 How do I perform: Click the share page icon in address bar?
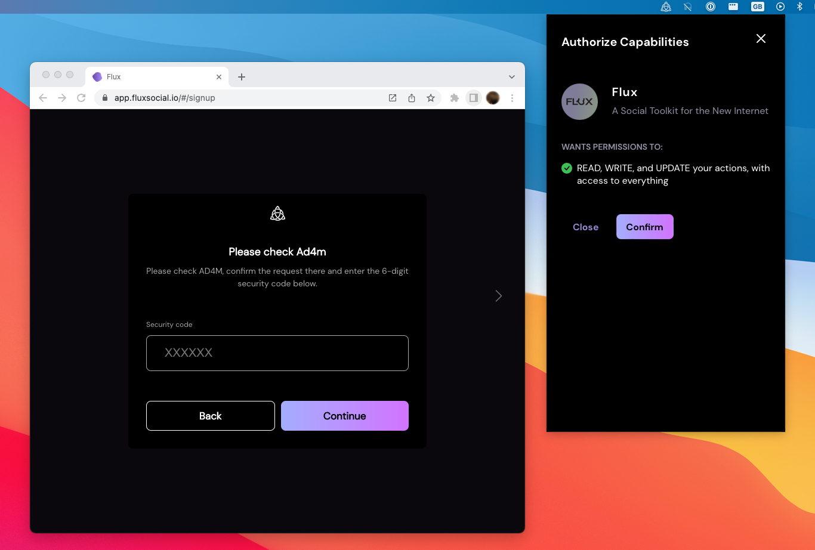click(x=412, y=98)
